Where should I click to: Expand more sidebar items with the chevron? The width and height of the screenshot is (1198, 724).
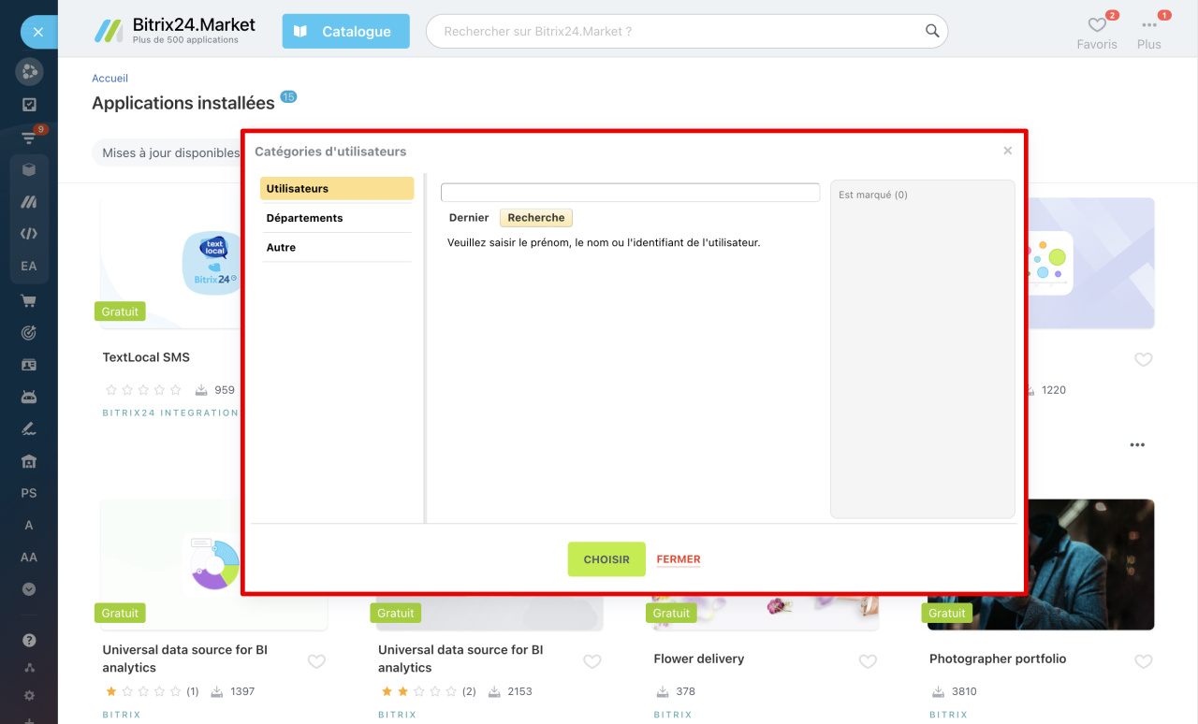point(29,589)
